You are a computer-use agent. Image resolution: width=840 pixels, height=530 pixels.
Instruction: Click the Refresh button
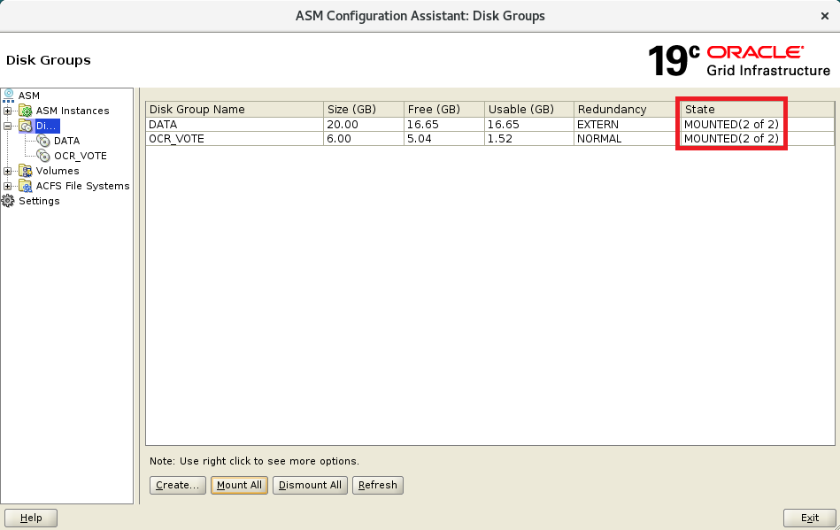coord(378,485)
